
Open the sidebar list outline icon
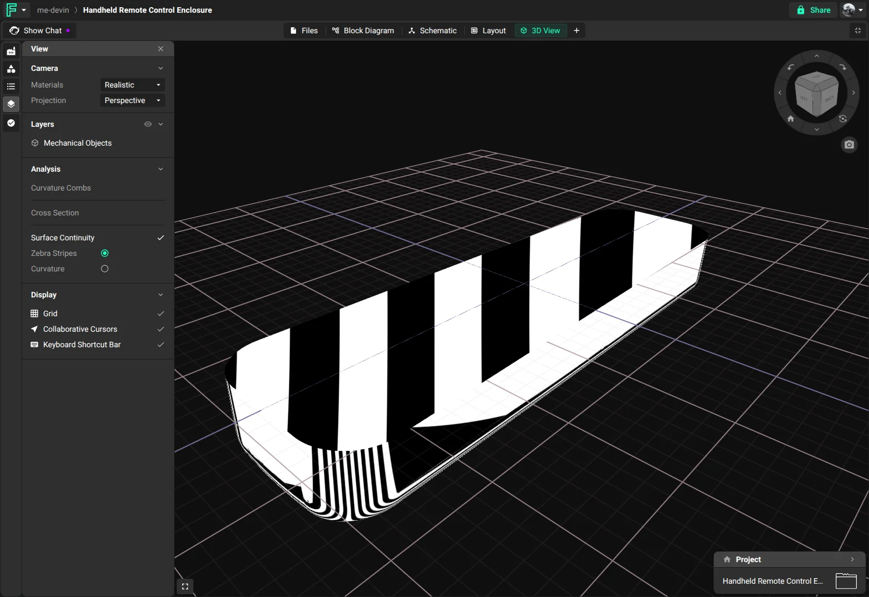11,86
